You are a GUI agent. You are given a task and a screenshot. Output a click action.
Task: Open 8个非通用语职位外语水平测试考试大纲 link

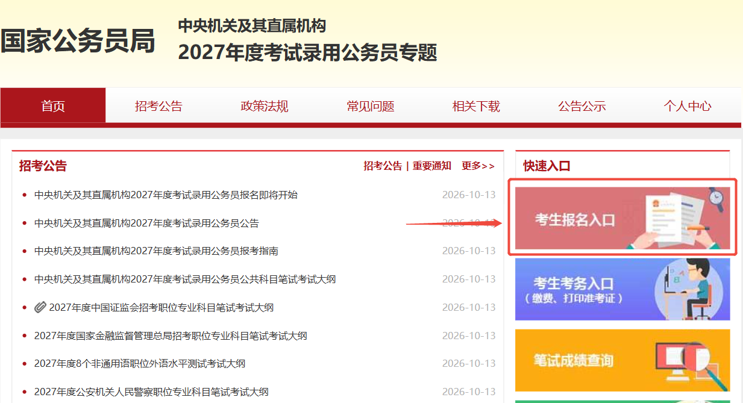pos(140,363)
